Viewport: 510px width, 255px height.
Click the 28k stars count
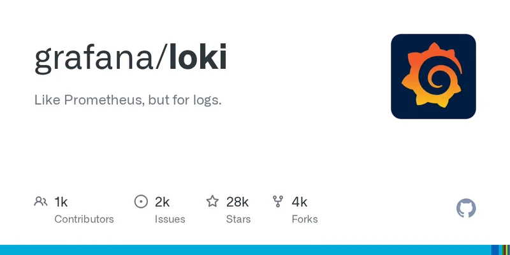pyautogui.click(x=237, y=202)
